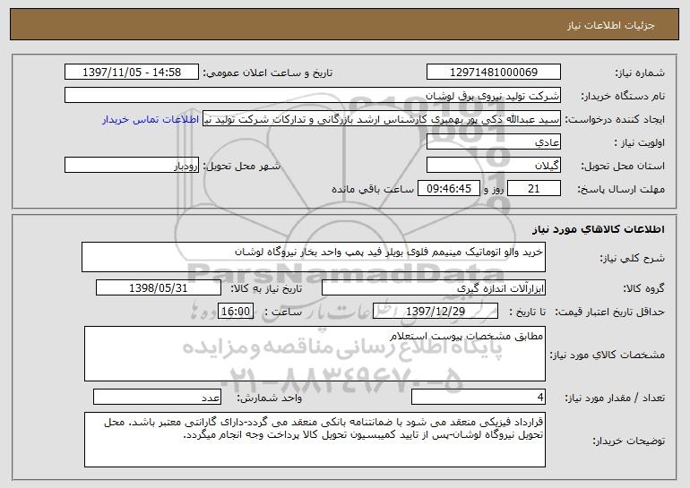Viewport: 690px width, 488px height.
Task: Click the شماره نیاز label
Action: (x=640, y=73)
